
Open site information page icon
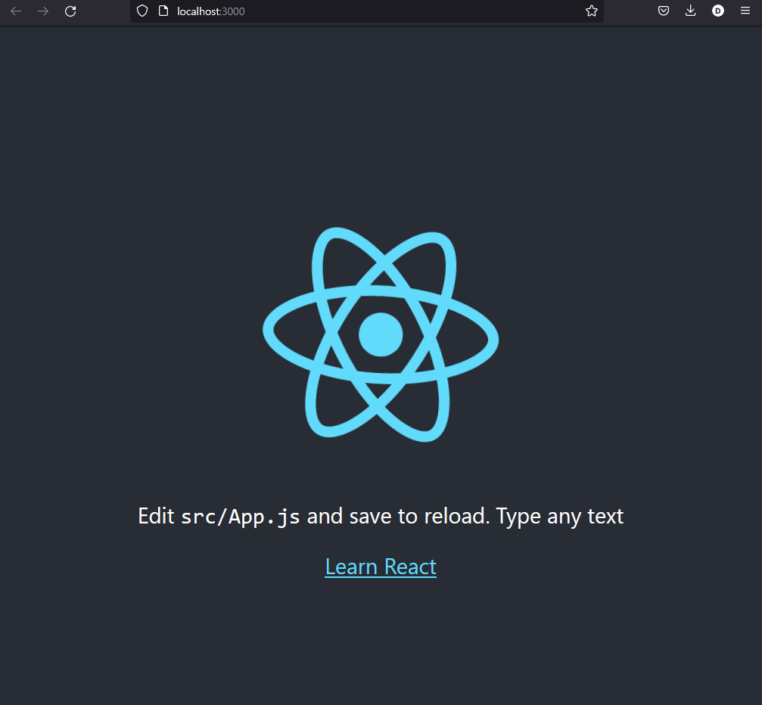163,11
